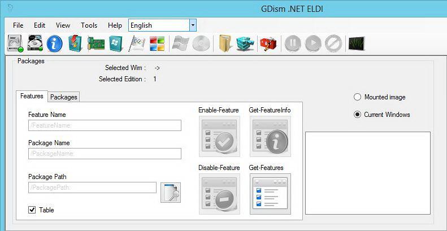Screen dimensions: 447x231
Task: Click the Get-Features icon button
Action: (270, 194)
